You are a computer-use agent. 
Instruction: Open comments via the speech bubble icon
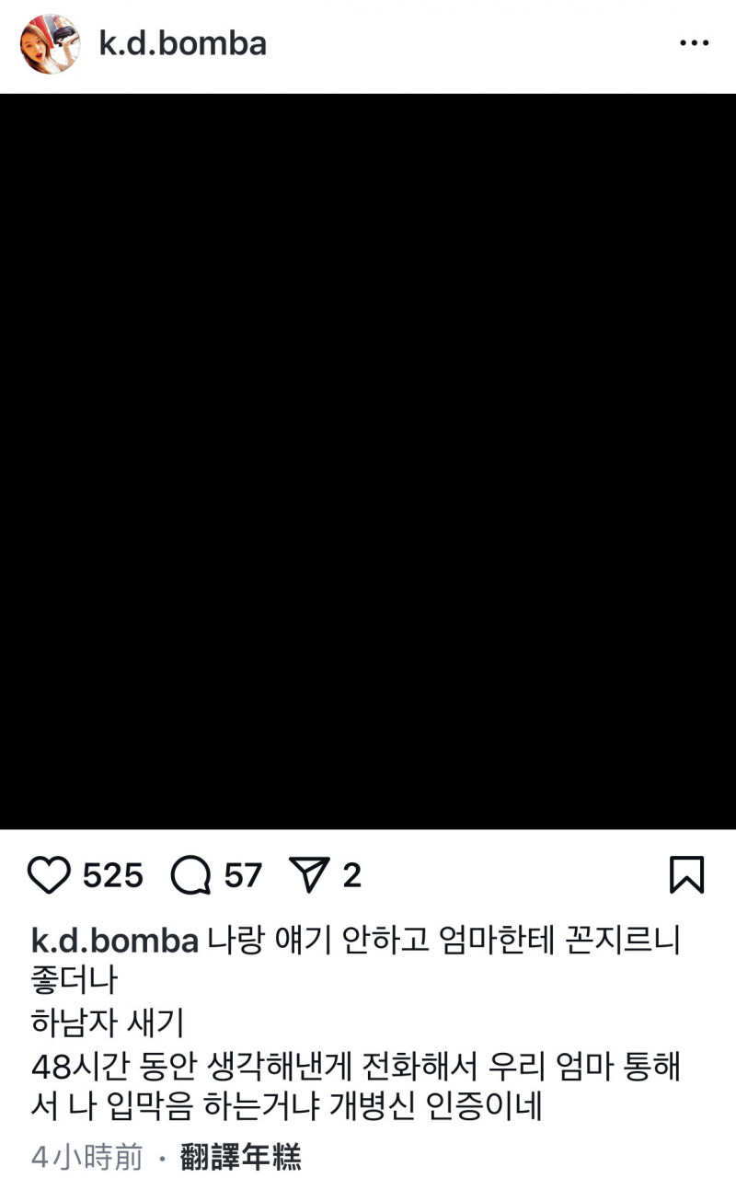[191, 875]
